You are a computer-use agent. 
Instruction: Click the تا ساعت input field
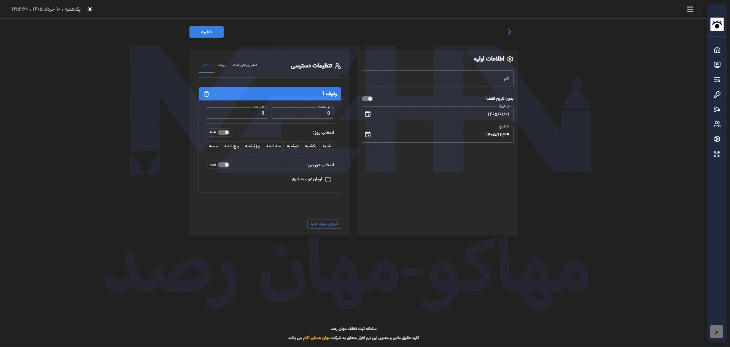237,113
